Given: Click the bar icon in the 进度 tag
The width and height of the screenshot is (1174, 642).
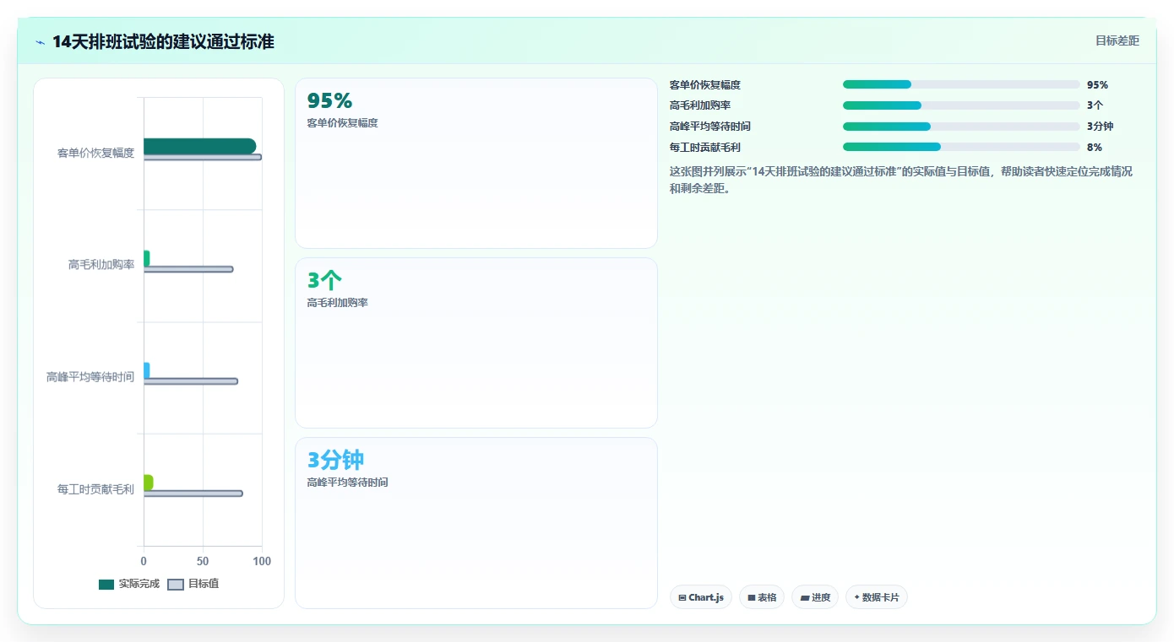Looking at the screenshot, I should point(805,597).
